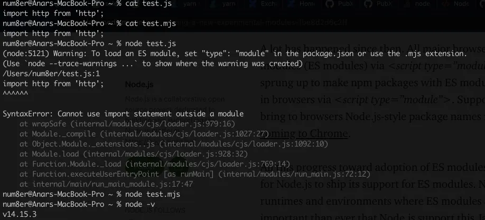The height and width of the screenshot is (220, 485).
Task: Follow the "coming to Chrome" link
Action: click(x=304, y=133)
